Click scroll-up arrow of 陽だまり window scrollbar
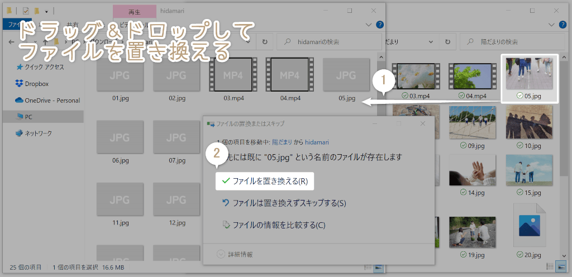Screen dimensions: 572x277 pyautogui.click(x=565, y=58)
